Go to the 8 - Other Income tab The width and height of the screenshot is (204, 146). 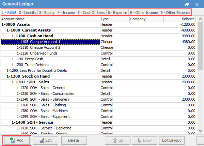coord(144,13)
